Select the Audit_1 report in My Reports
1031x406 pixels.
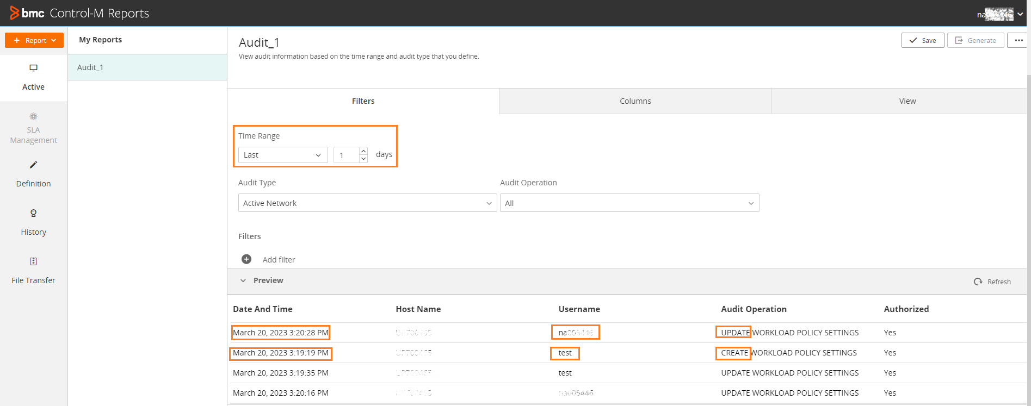point(147,67)
